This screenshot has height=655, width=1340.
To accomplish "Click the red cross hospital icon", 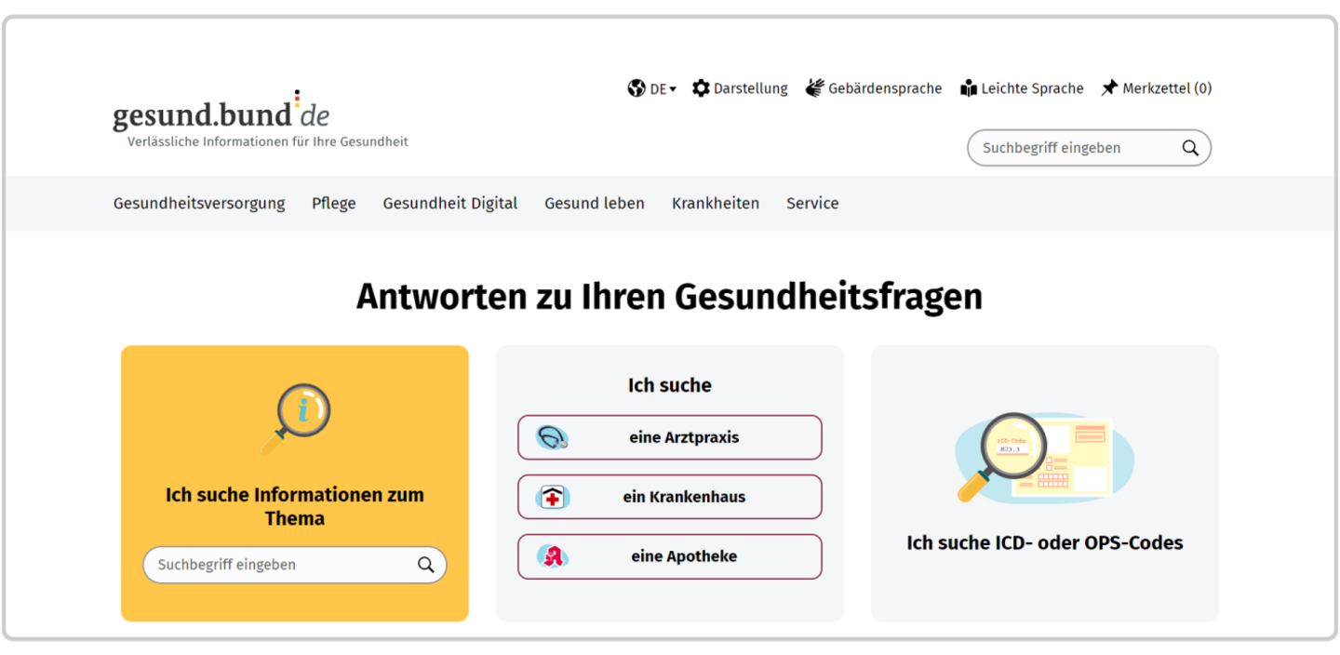I will (x=552, y=497).
